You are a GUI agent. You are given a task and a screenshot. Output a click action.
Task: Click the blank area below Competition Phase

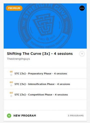pyautogui.click(x=45, y=105)
